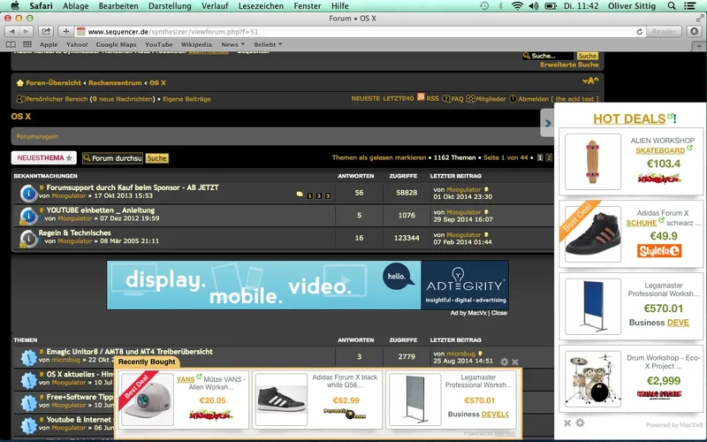Open the Ablage menu

pyautogui.click(x=75, y=6)
